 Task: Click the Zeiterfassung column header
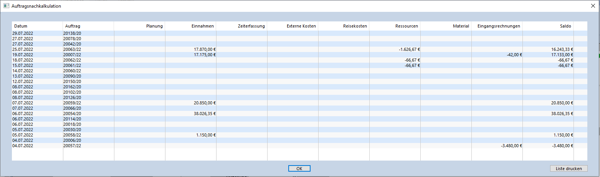tap(242, 26)
